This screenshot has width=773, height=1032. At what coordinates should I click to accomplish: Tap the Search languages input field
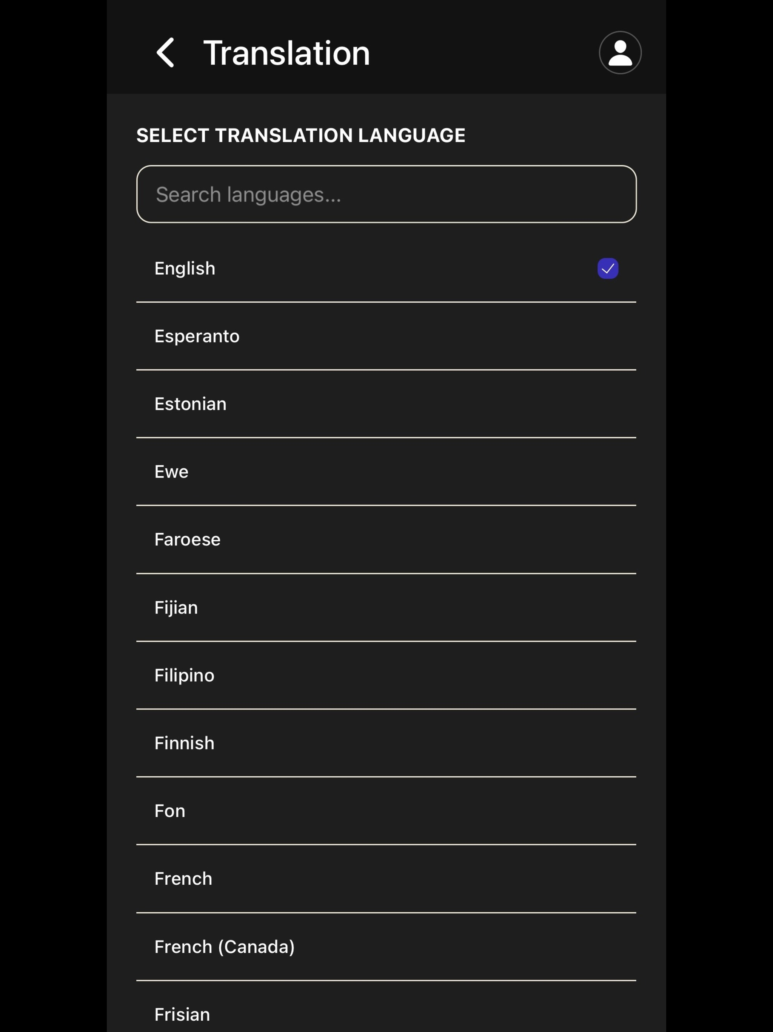(386, 194)
